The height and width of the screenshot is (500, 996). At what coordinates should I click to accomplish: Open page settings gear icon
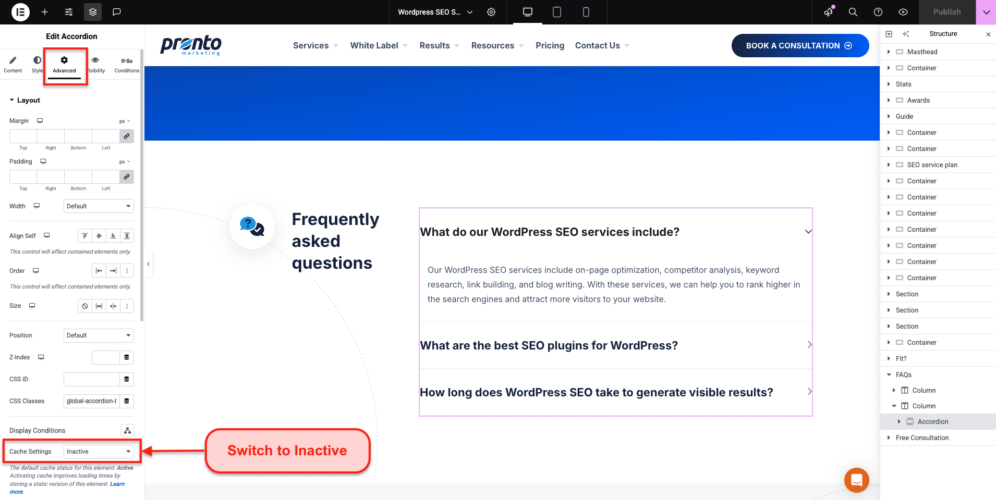tap(491, 12)
